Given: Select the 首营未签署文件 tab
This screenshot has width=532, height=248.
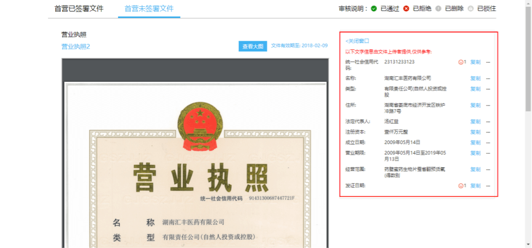Looking at the screenshot, I should (149, 9).
